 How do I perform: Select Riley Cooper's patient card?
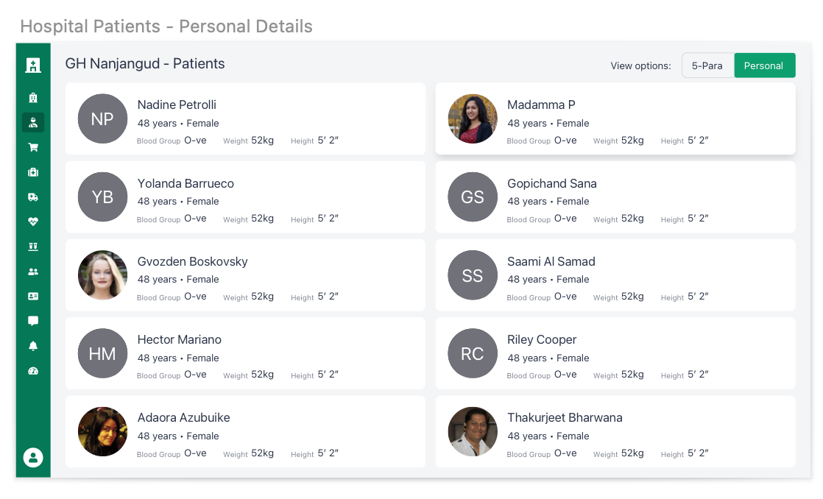pyautogui.click(x=615, y=353)
